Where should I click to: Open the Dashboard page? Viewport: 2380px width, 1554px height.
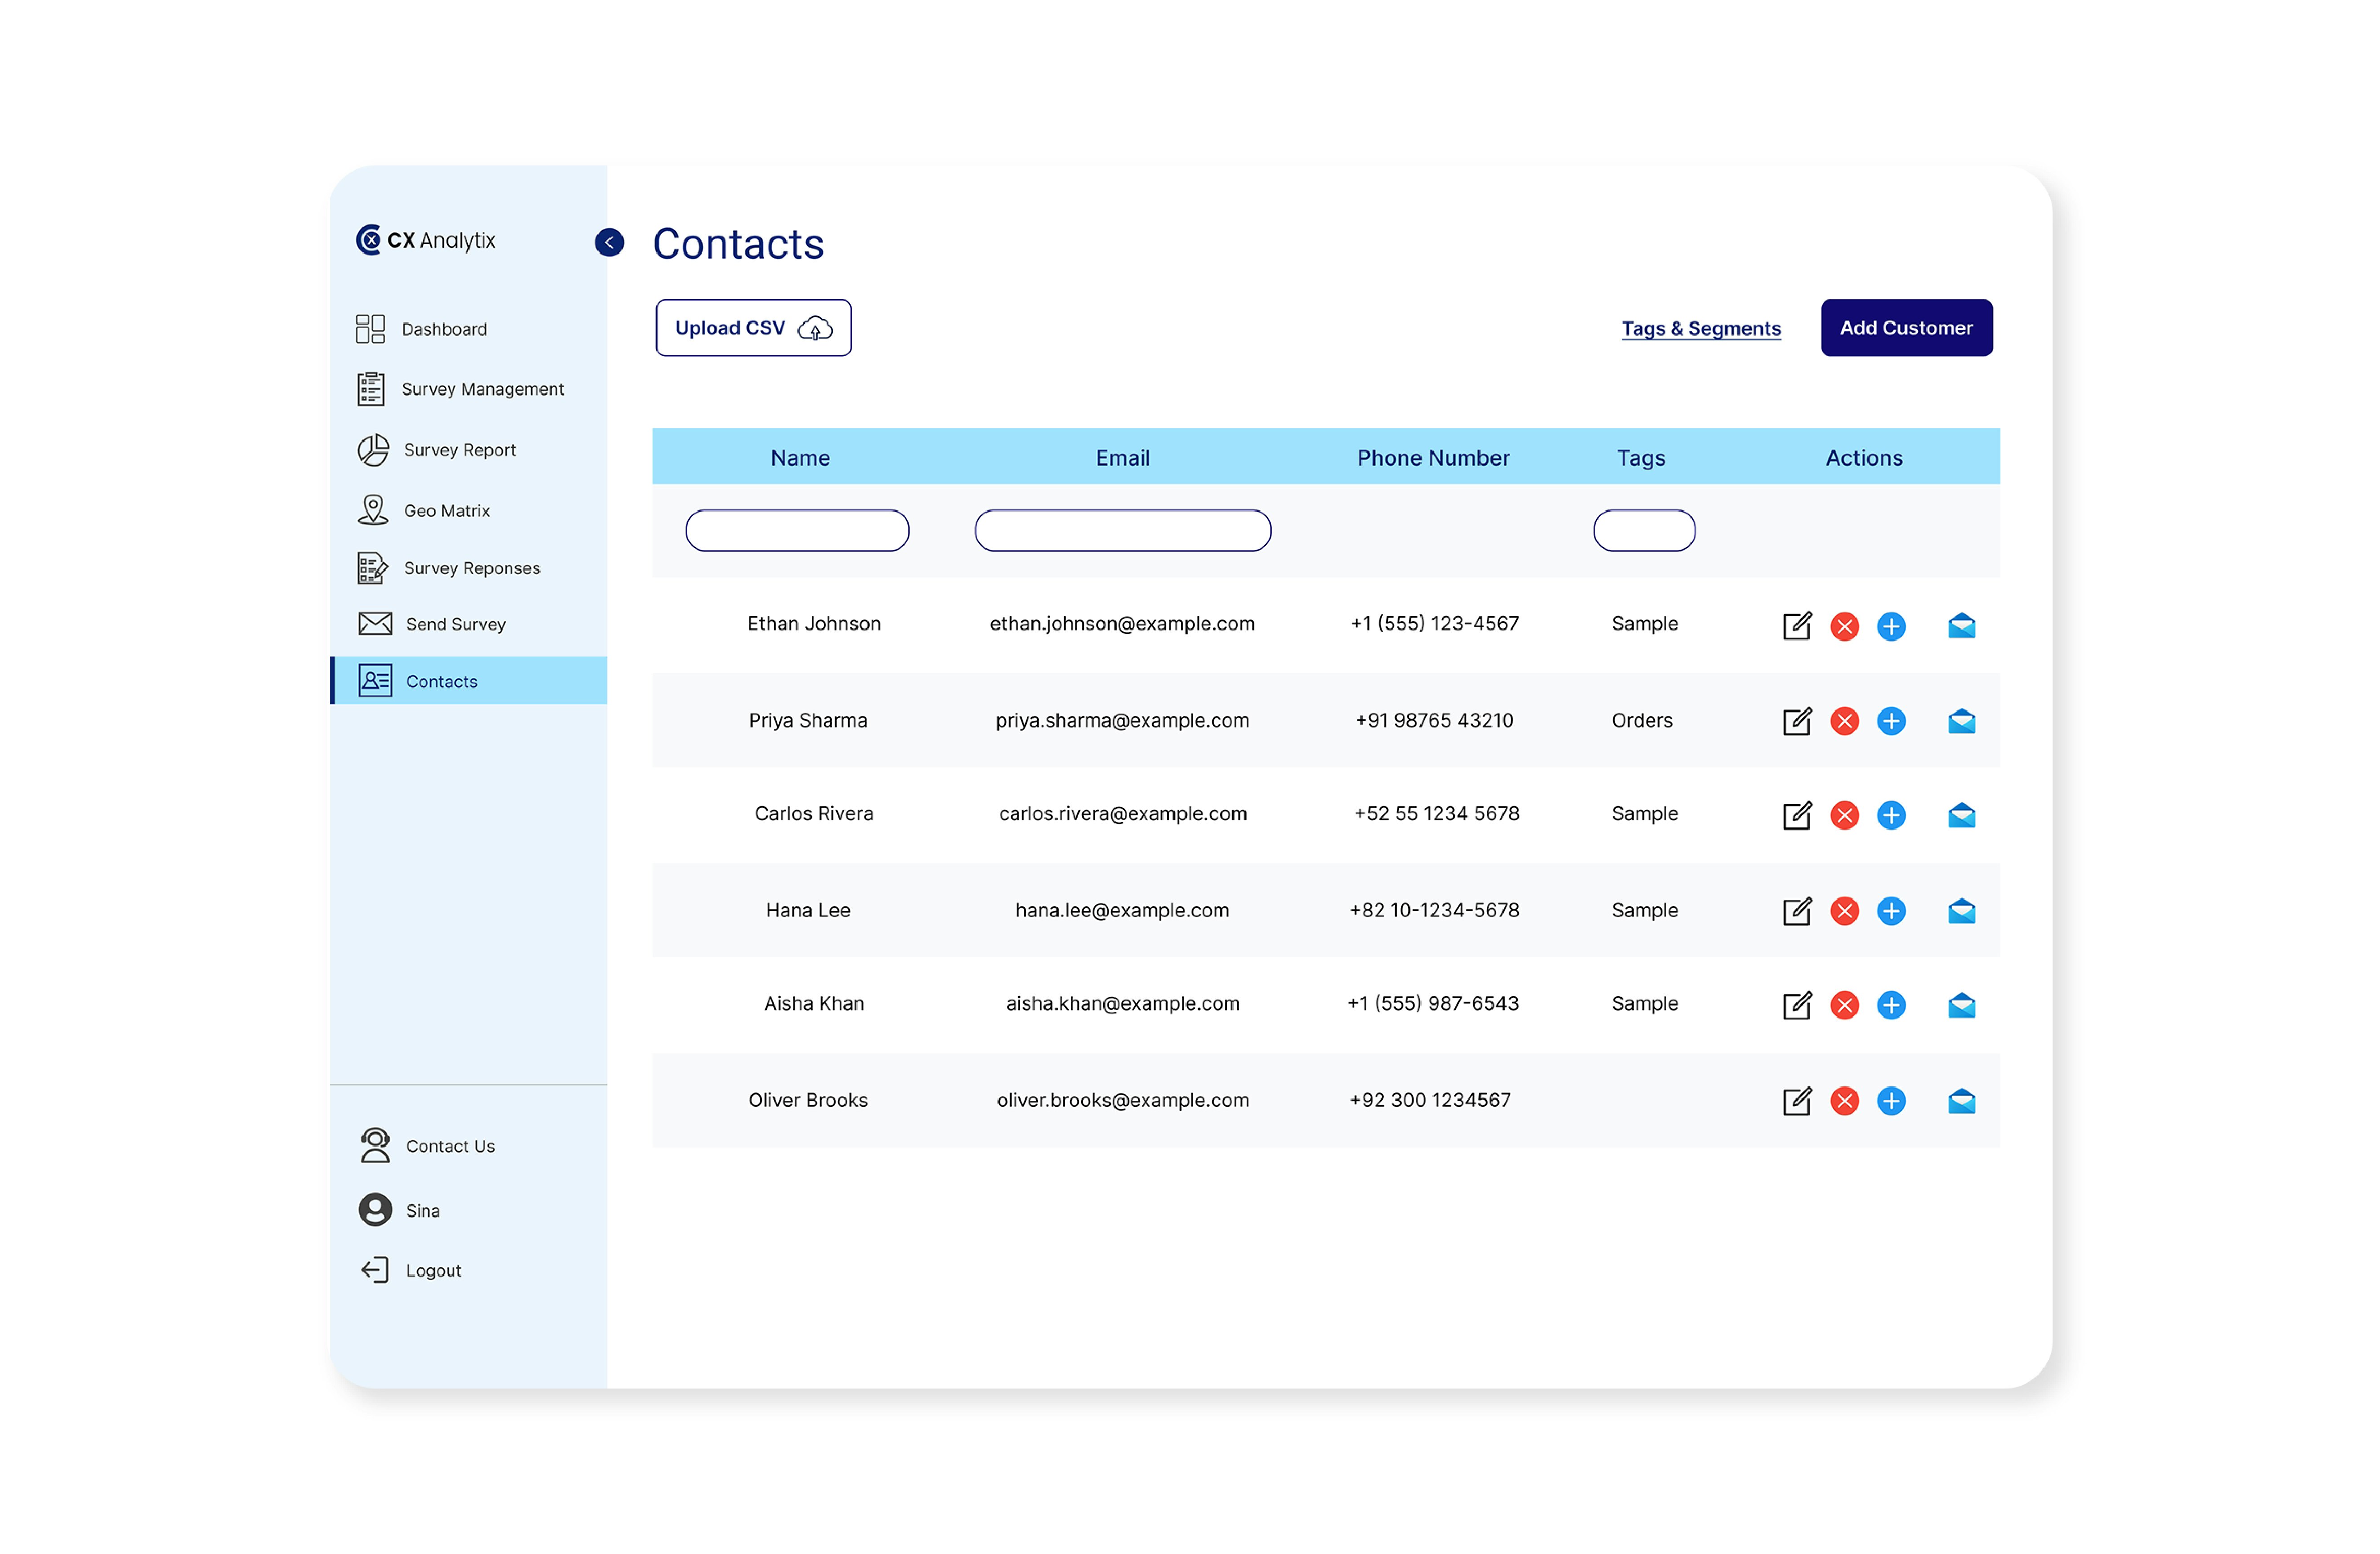(x=422, y=329)
